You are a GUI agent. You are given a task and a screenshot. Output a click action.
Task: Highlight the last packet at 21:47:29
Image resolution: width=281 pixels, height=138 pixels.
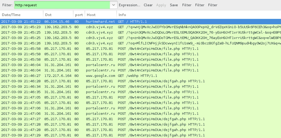point(140,135)
